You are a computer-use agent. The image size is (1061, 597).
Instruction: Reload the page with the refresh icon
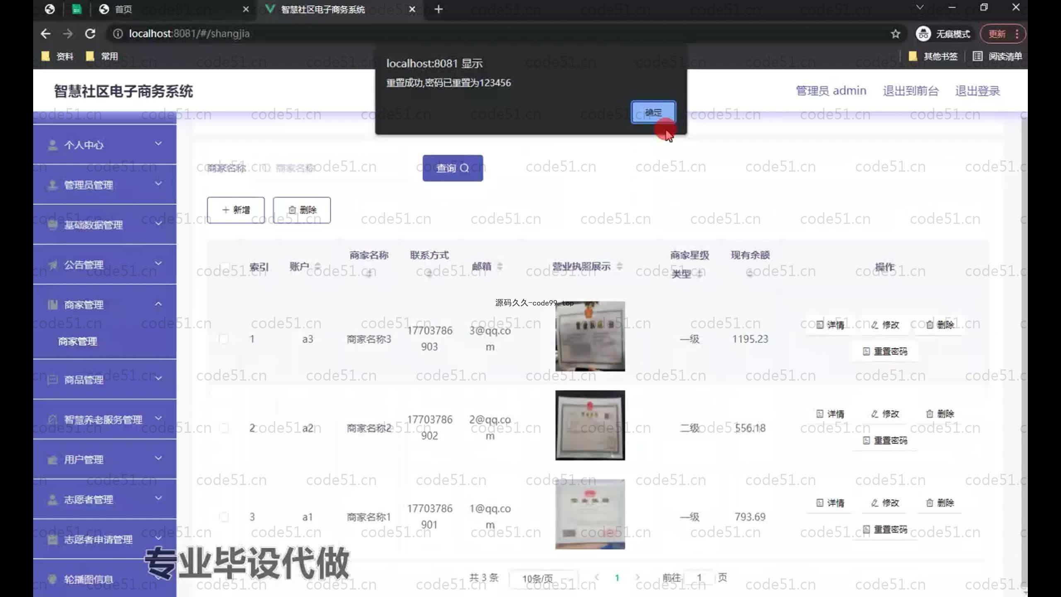click(90, 34)
